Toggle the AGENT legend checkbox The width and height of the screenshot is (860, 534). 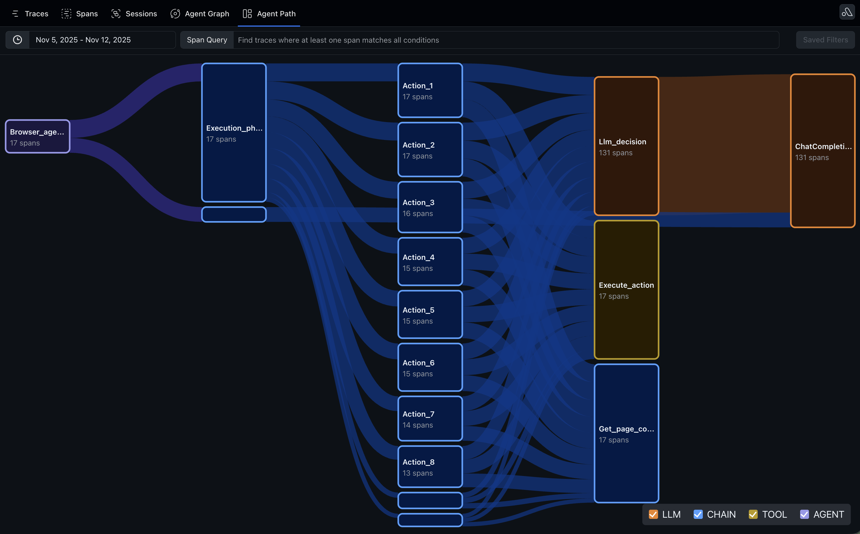click(x=804, y=514)
